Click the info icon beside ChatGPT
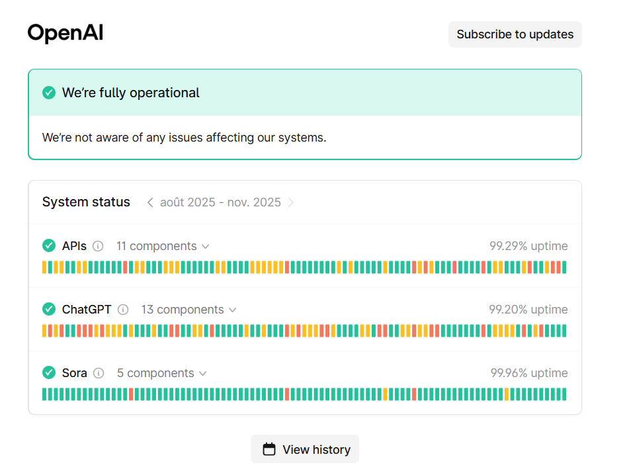 (123, 310)
